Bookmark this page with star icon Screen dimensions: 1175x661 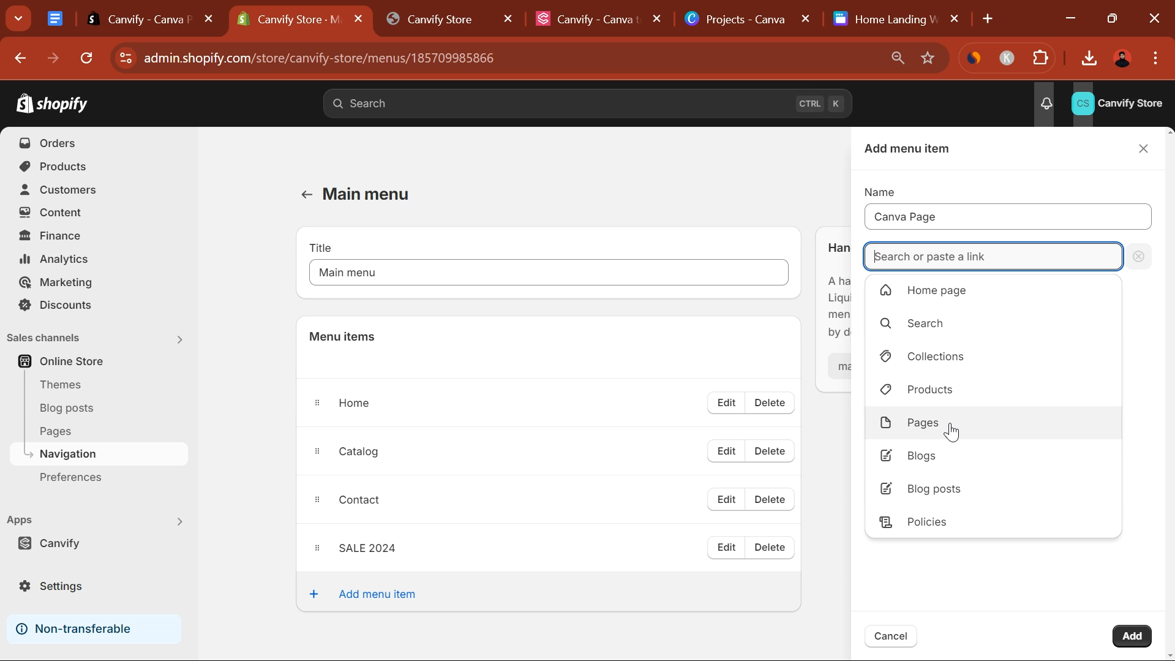[928, 58]
